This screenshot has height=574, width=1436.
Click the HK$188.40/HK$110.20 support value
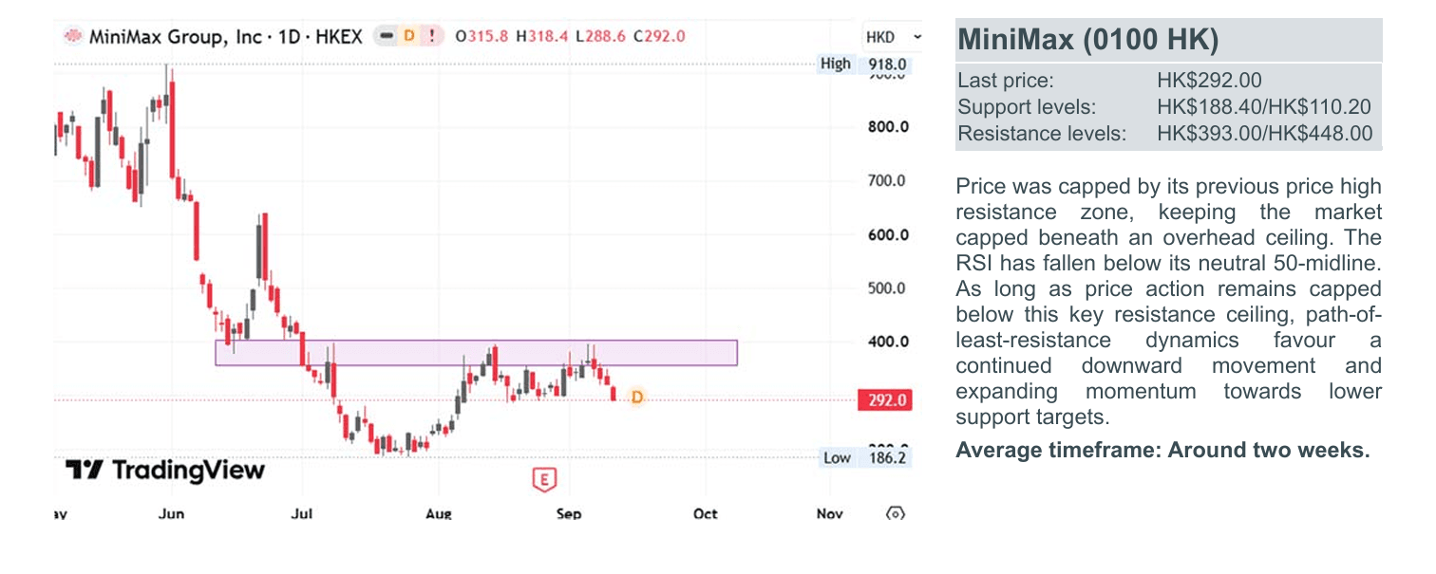[1263, 107]
